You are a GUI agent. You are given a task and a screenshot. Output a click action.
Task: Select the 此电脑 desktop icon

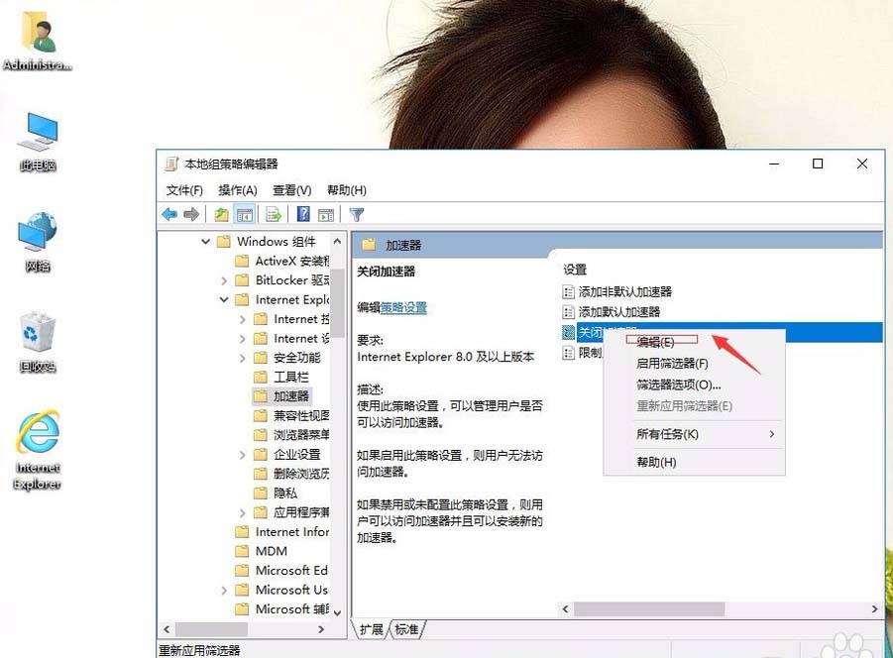pos(38,143)
